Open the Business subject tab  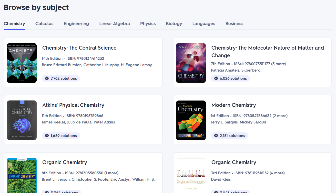coord(234,24)
